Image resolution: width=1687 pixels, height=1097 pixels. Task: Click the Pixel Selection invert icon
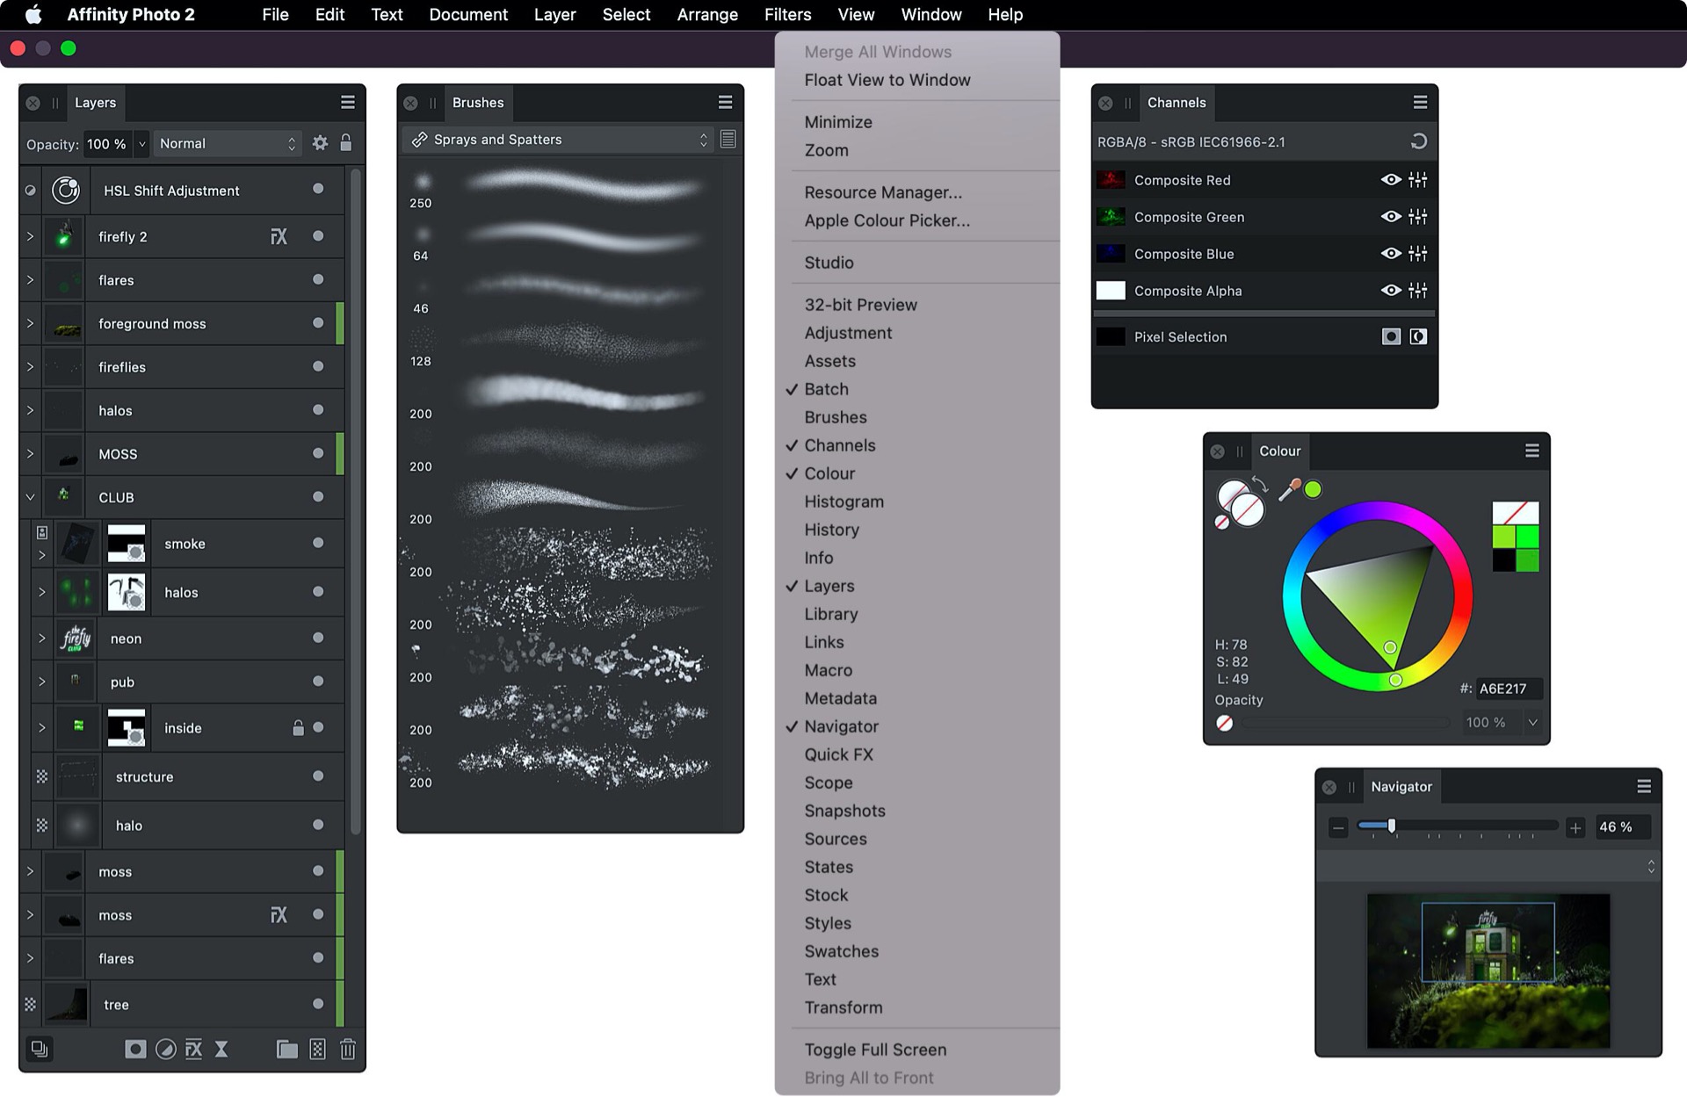(1418, 336)
